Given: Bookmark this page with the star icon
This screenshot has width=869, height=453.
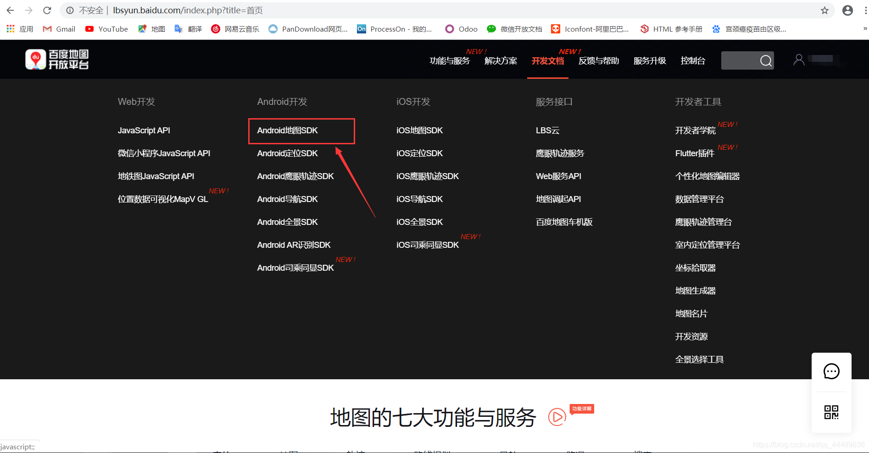Looking at the screenshot, I should click(x=824, y=10).
